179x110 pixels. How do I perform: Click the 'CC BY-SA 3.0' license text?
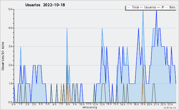point(170,108)
